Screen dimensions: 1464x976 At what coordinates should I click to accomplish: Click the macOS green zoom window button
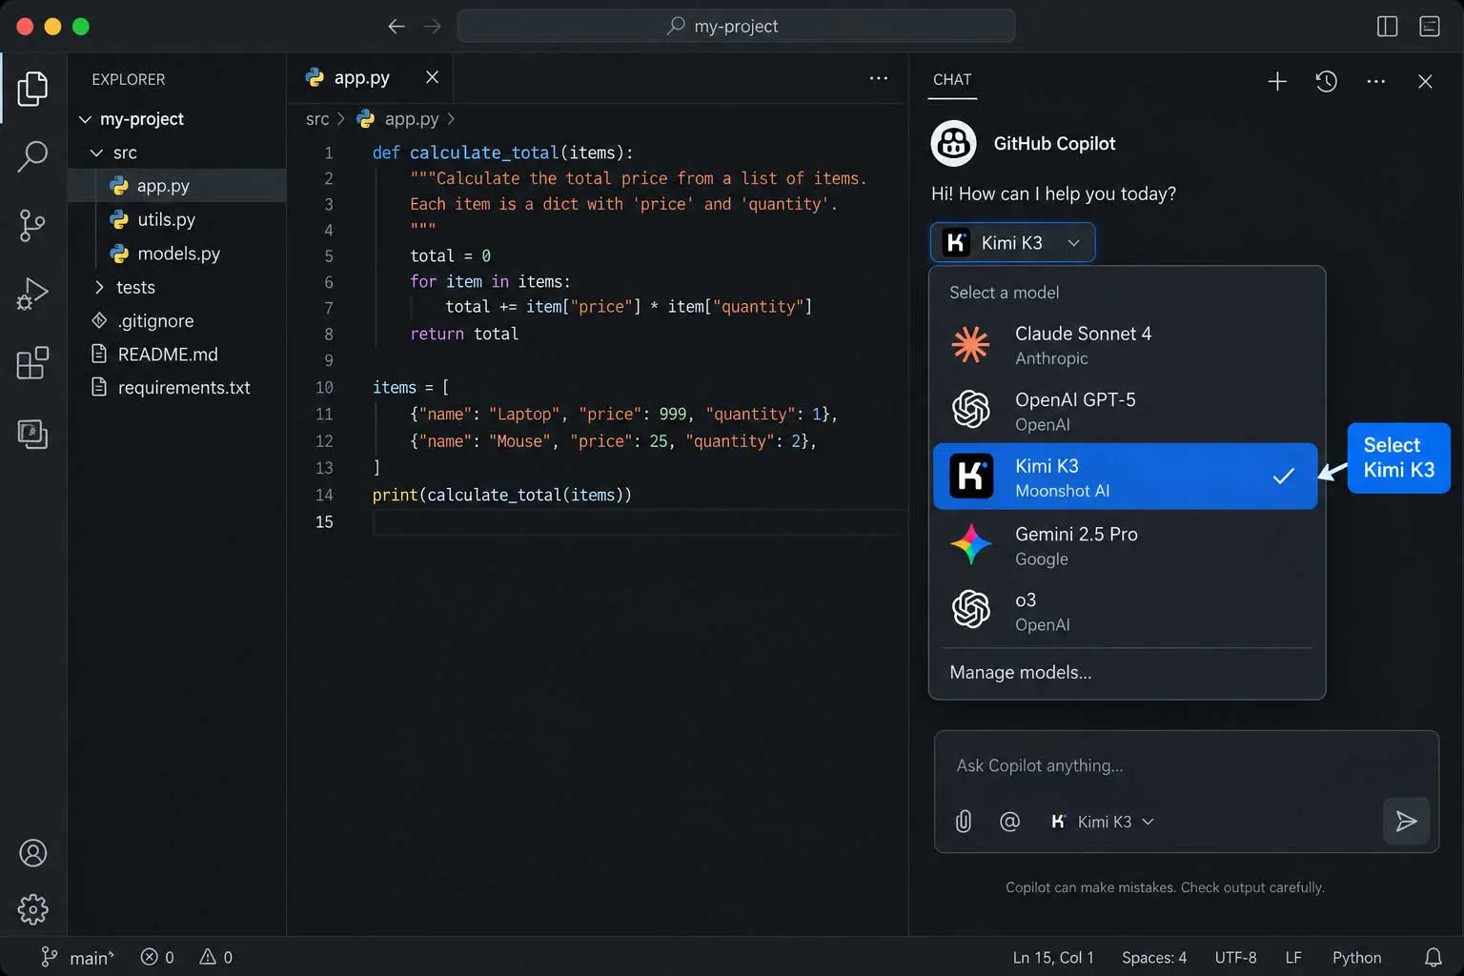pos(81,27)
